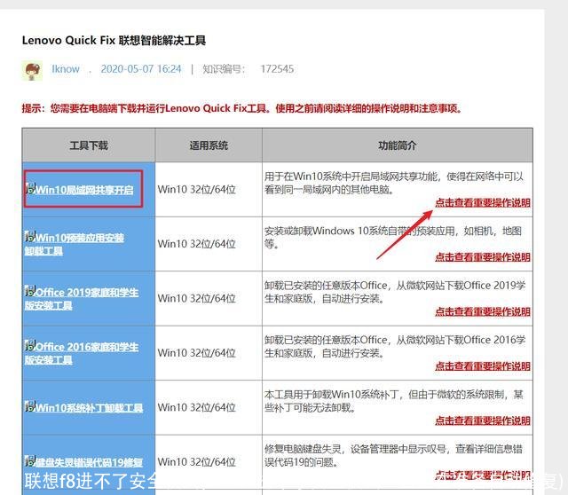This screenshot has height=495, width=568.
Task: Select the knowledge number 172545
Action: point(277,69)
